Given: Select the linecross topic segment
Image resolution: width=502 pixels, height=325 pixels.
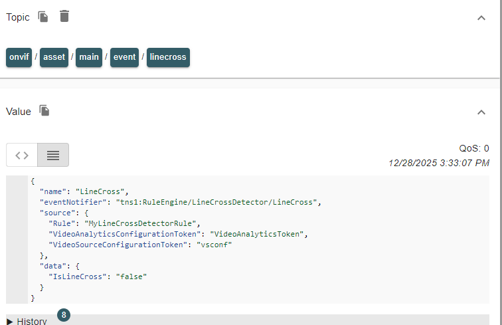Looking at the screenshot, I should point(168,57).
